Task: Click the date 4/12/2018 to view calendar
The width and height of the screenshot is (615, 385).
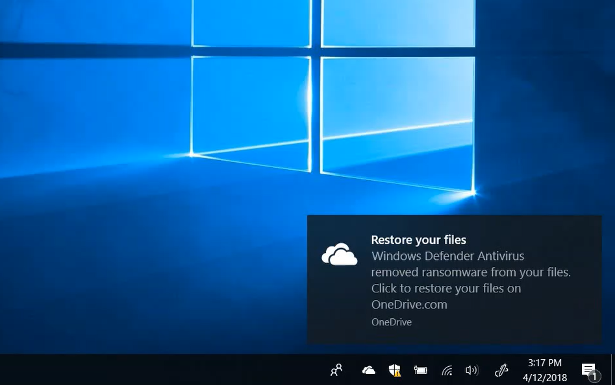Action: point(544,377)
